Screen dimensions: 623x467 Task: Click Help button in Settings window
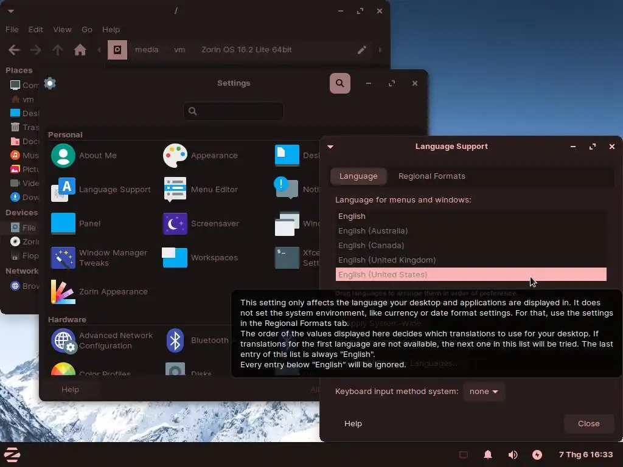[71, 390]
